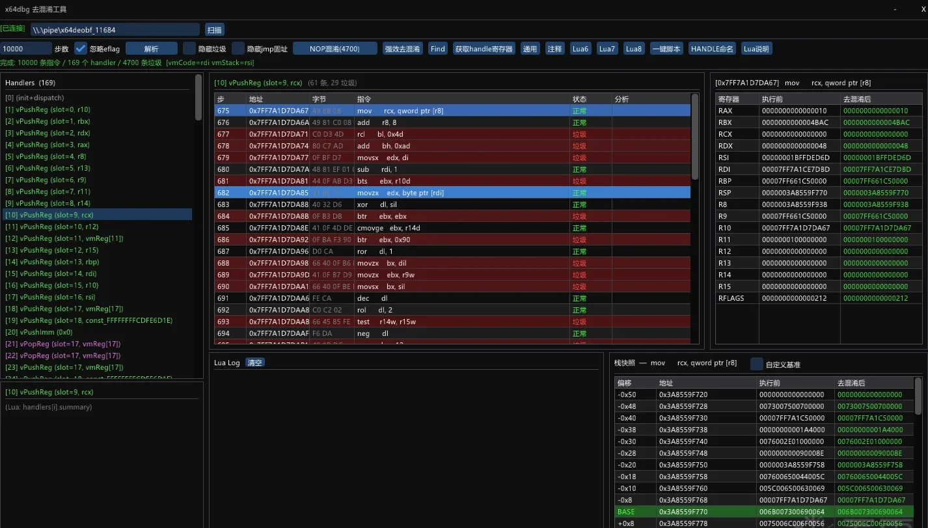Clear the Lua Log with 清空

coord(255,363)
